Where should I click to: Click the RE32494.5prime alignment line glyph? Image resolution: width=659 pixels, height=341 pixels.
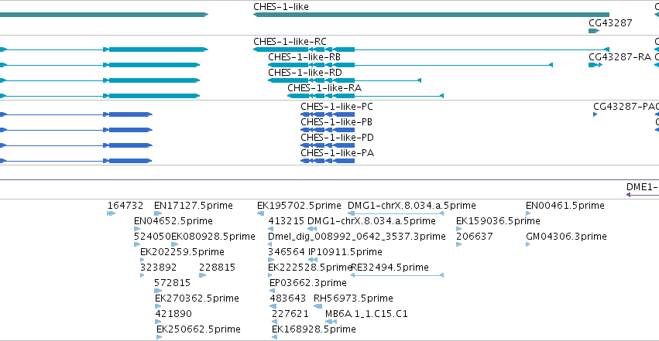397,275
